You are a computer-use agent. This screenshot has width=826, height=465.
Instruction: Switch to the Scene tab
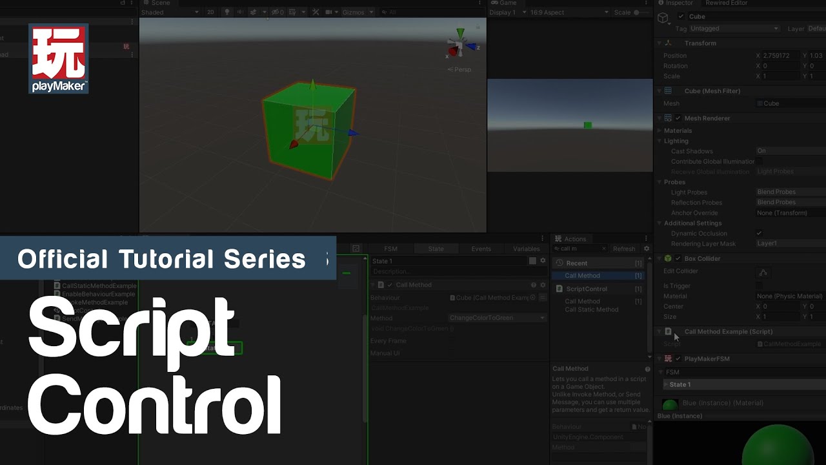point(156,3)
